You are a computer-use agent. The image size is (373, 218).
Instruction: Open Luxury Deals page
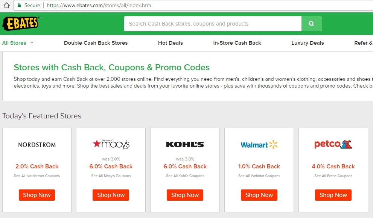pos(308,43)
